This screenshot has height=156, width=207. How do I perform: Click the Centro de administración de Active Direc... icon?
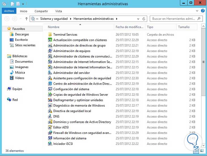(x=50, y=84)
